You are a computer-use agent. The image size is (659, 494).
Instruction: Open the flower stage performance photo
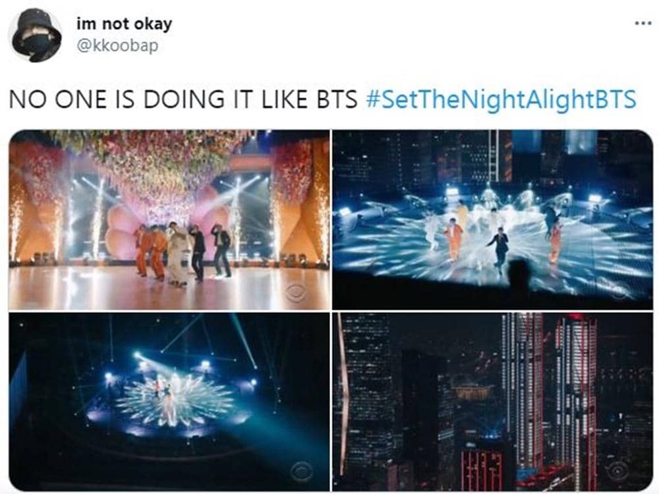tap(169, 220)
